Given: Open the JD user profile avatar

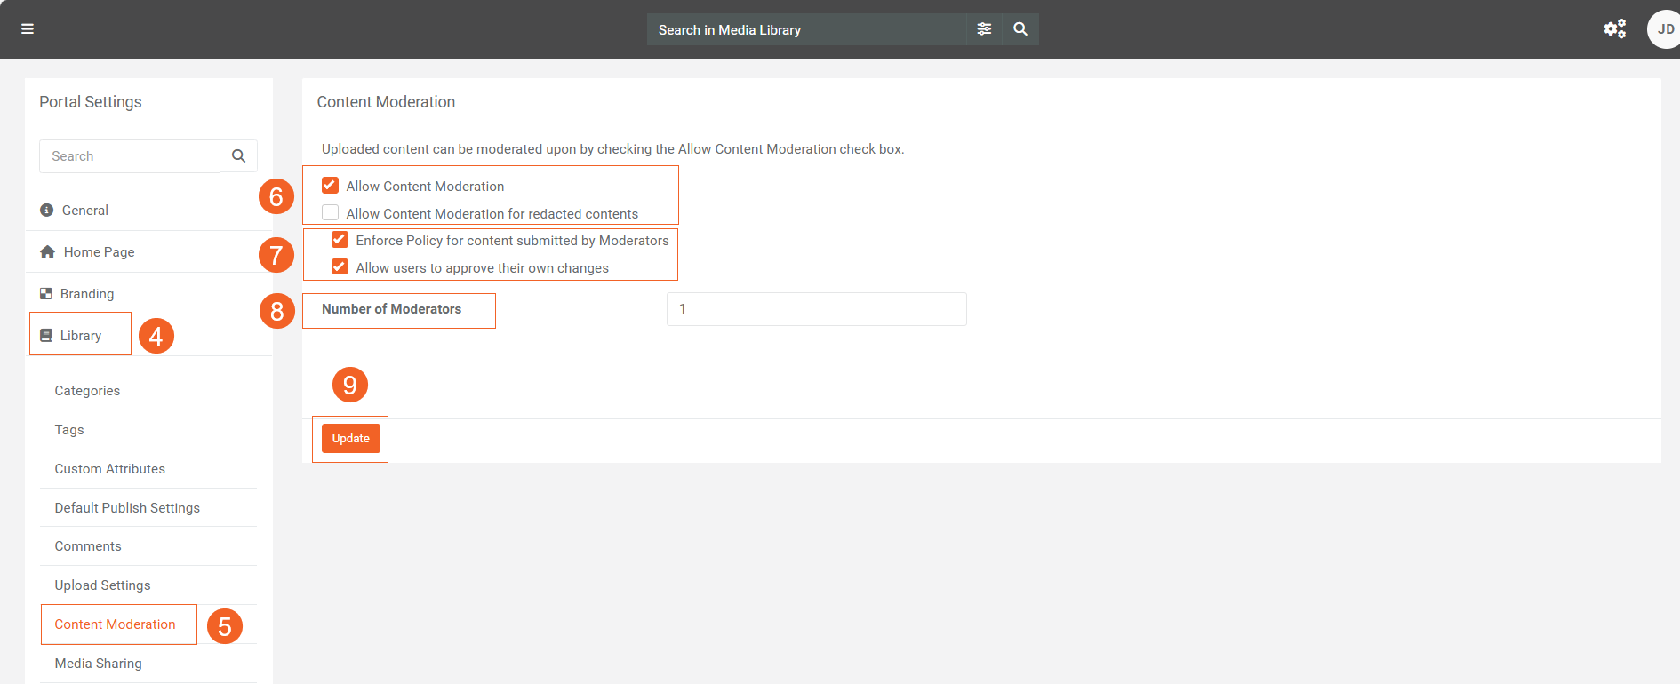Looking at the screenshot, I should click(x=1663, y=29).
